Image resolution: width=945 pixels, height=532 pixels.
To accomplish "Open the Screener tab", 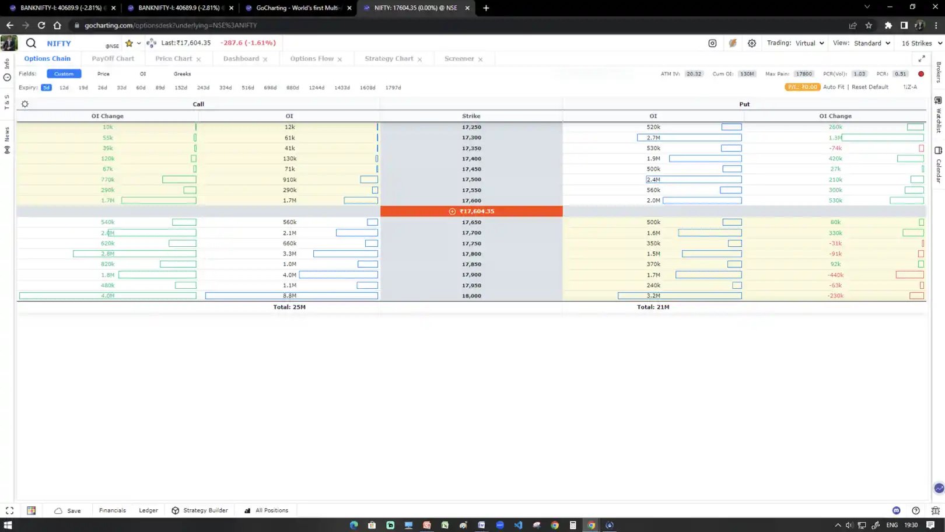I will tap(460, 58).
